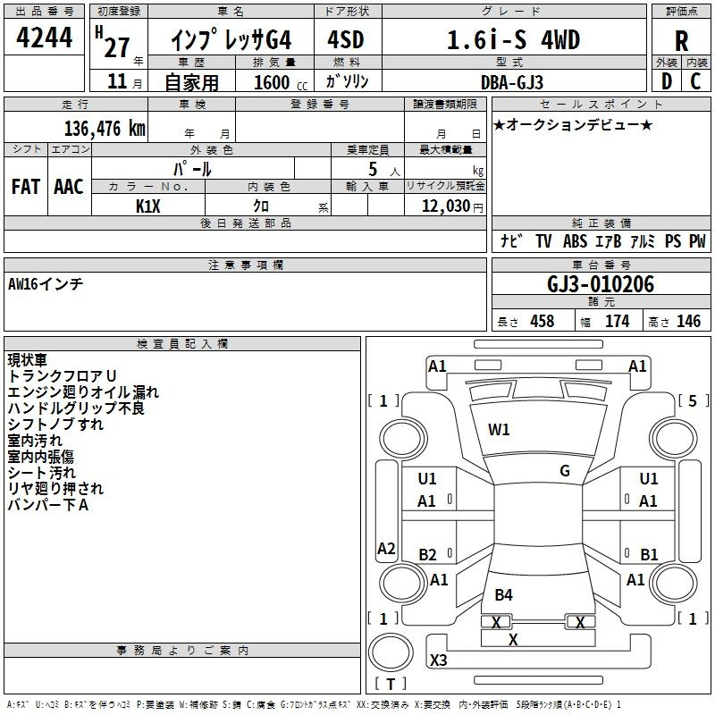Click the W1 windshield damage mark

(x=499, y=430)
